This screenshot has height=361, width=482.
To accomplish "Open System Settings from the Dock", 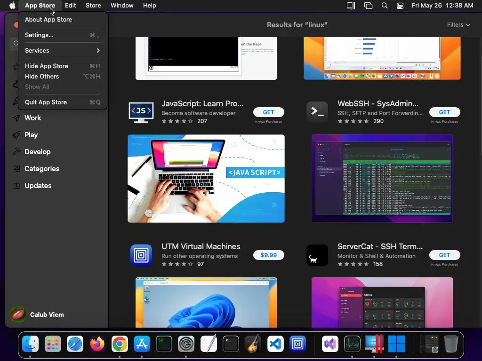I will (x=186, y=344).
